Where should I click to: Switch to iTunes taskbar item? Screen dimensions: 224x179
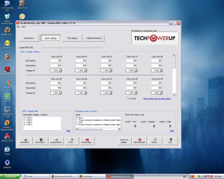pyautogui.click(x=36, y=176)
